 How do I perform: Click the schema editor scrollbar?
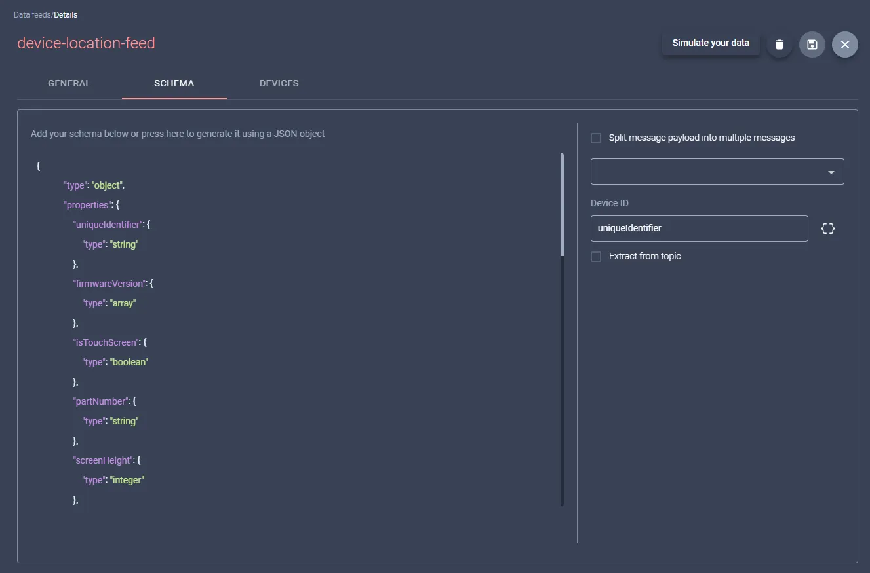(562, 204)
